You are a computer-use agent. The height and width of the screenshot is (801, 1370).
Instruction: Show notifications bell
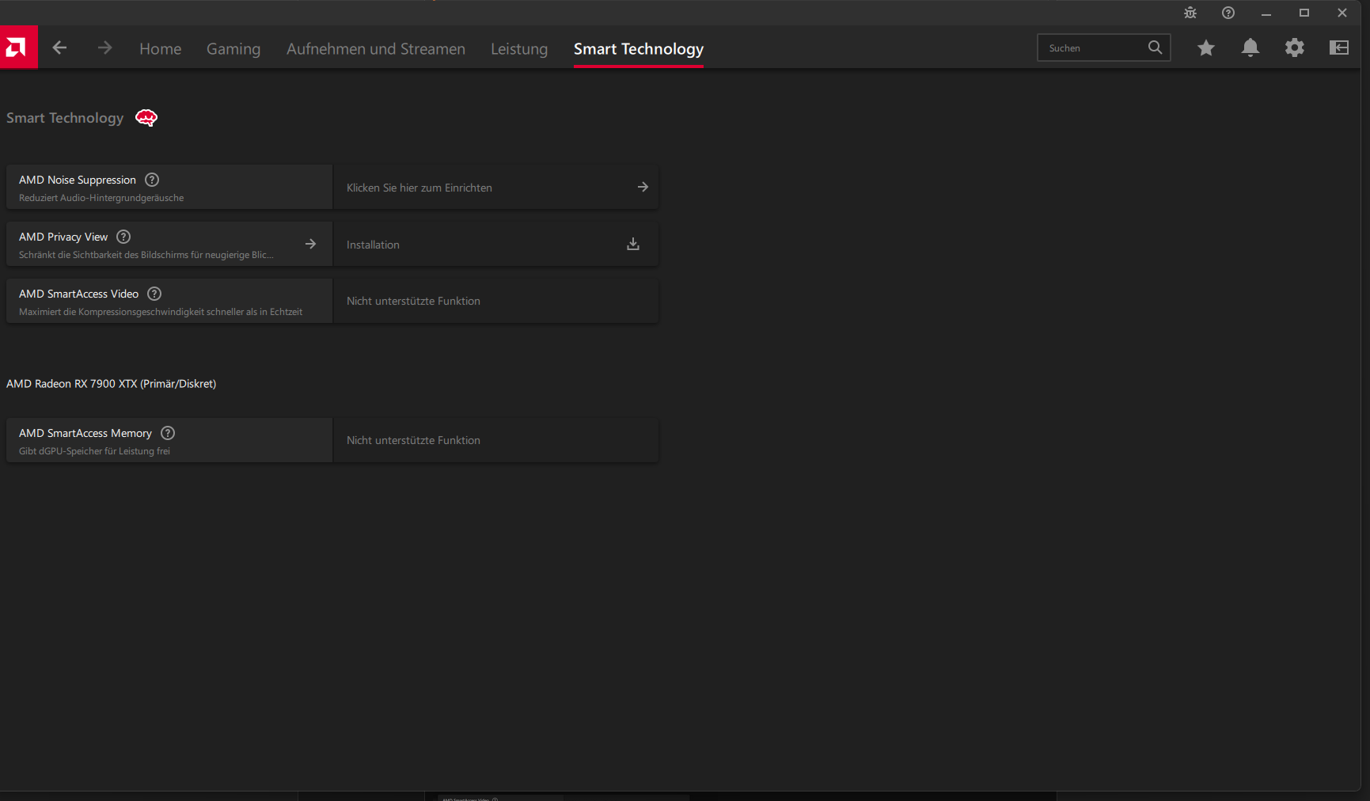[x=1250, y=48]
